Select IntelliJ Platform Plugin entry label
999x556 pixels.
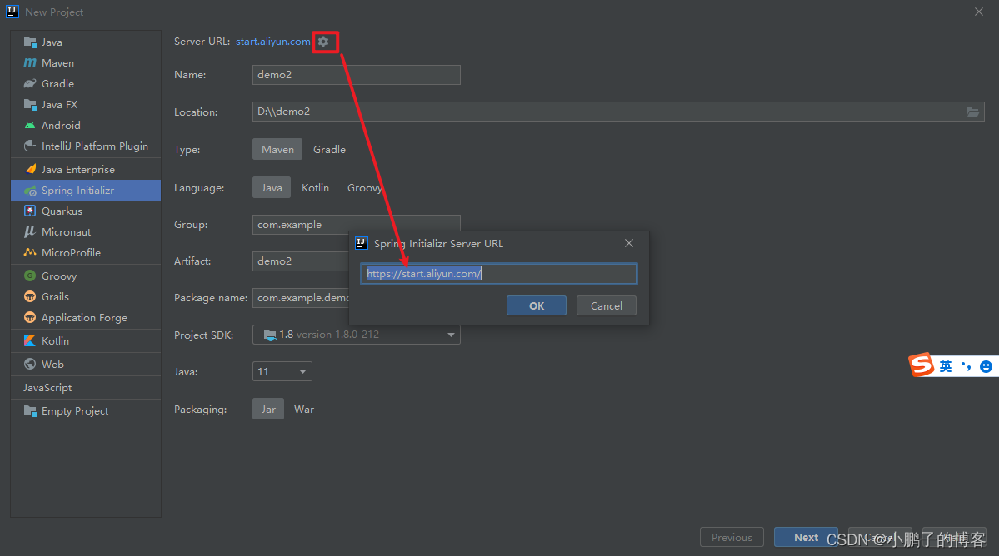point(95,146)
